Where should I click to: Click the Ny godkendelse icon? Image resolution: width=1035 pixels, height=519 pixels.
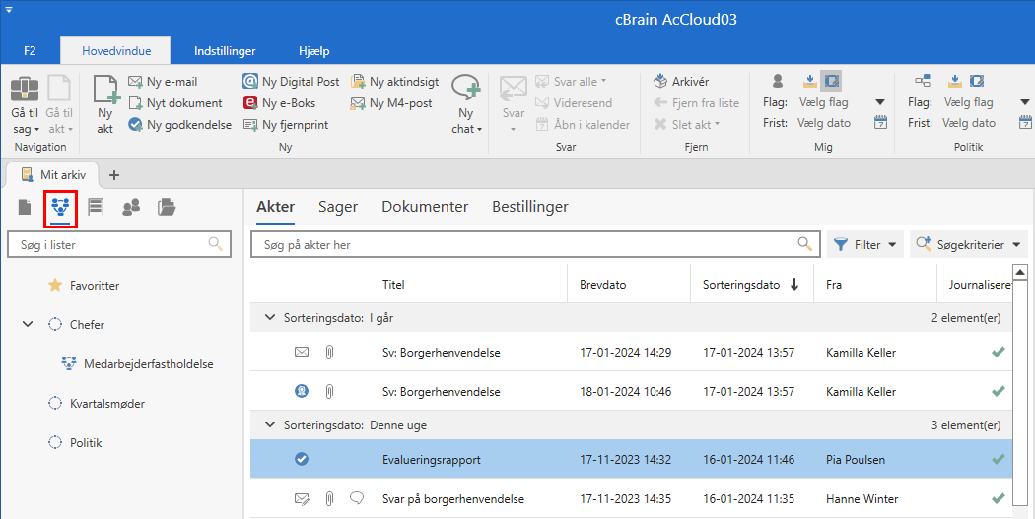click(136, 125)
